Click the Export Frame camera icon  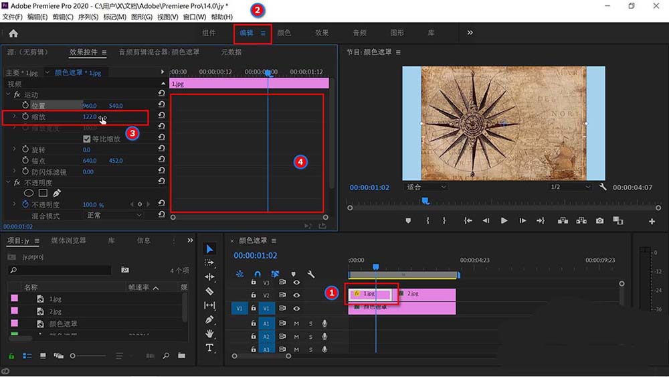point(599,221)
